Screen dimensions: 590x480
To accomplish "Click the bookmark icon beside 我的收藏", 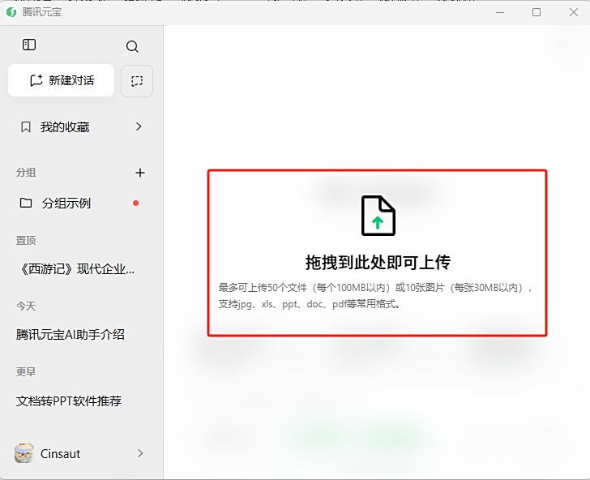I will point(26,126).
